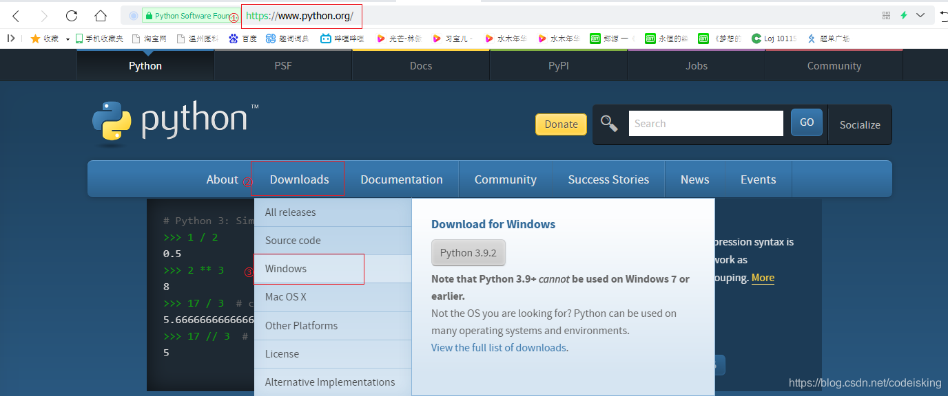Open the 趣词词典 bookmark

click(287, 38)
